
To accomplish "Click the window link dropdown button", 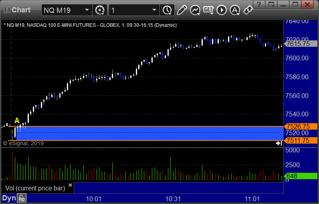I will click(x=271, y=4).
